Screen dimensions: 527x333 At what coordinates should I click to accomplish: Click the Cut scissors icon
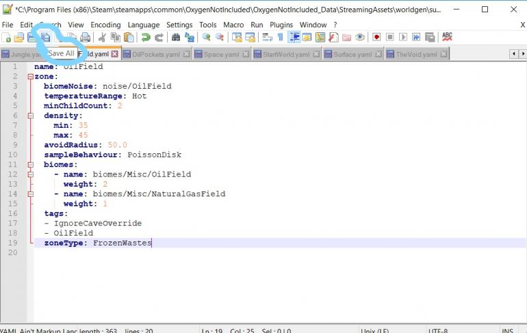103,37
